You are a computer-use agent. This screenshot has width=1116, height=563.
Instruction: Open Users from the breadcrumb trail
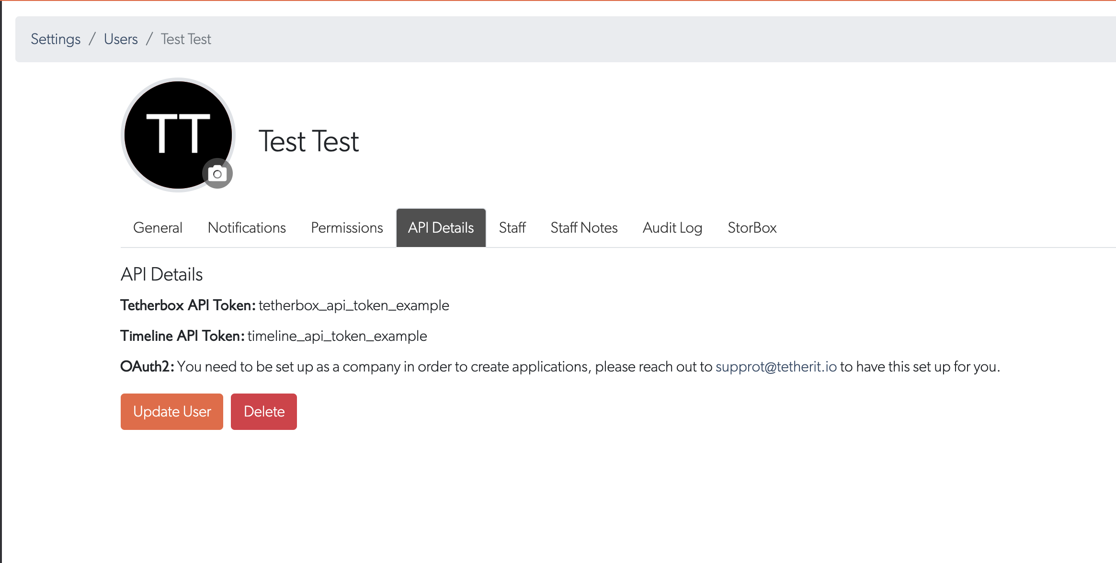[x=120, y=39]
